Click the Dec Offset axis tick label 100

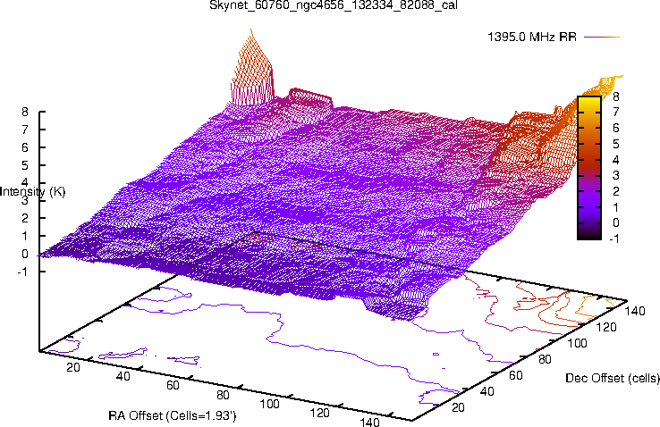(577, 343)
